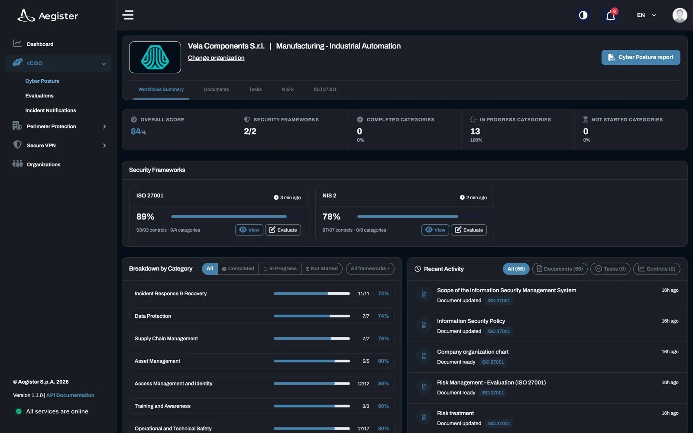Filter breakdown by Completed

point(238,269)
